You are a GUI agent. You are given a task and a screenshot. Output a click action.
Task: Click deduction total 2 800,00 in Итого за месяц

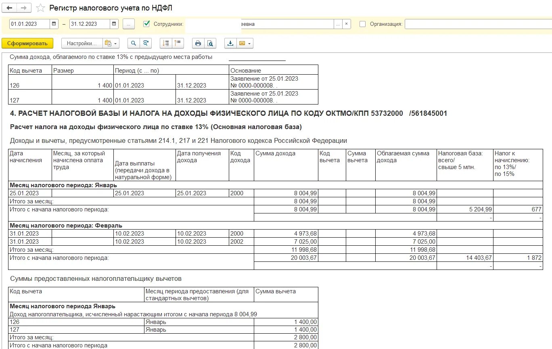click(x=286, y=337)
